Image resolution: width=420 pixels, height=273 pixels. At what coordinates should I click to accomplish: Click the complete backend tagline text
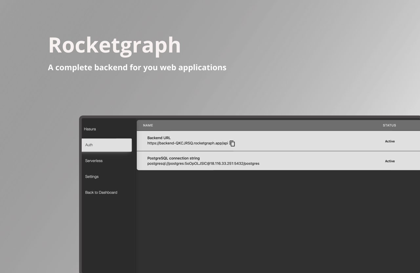[x=137, y=68]
